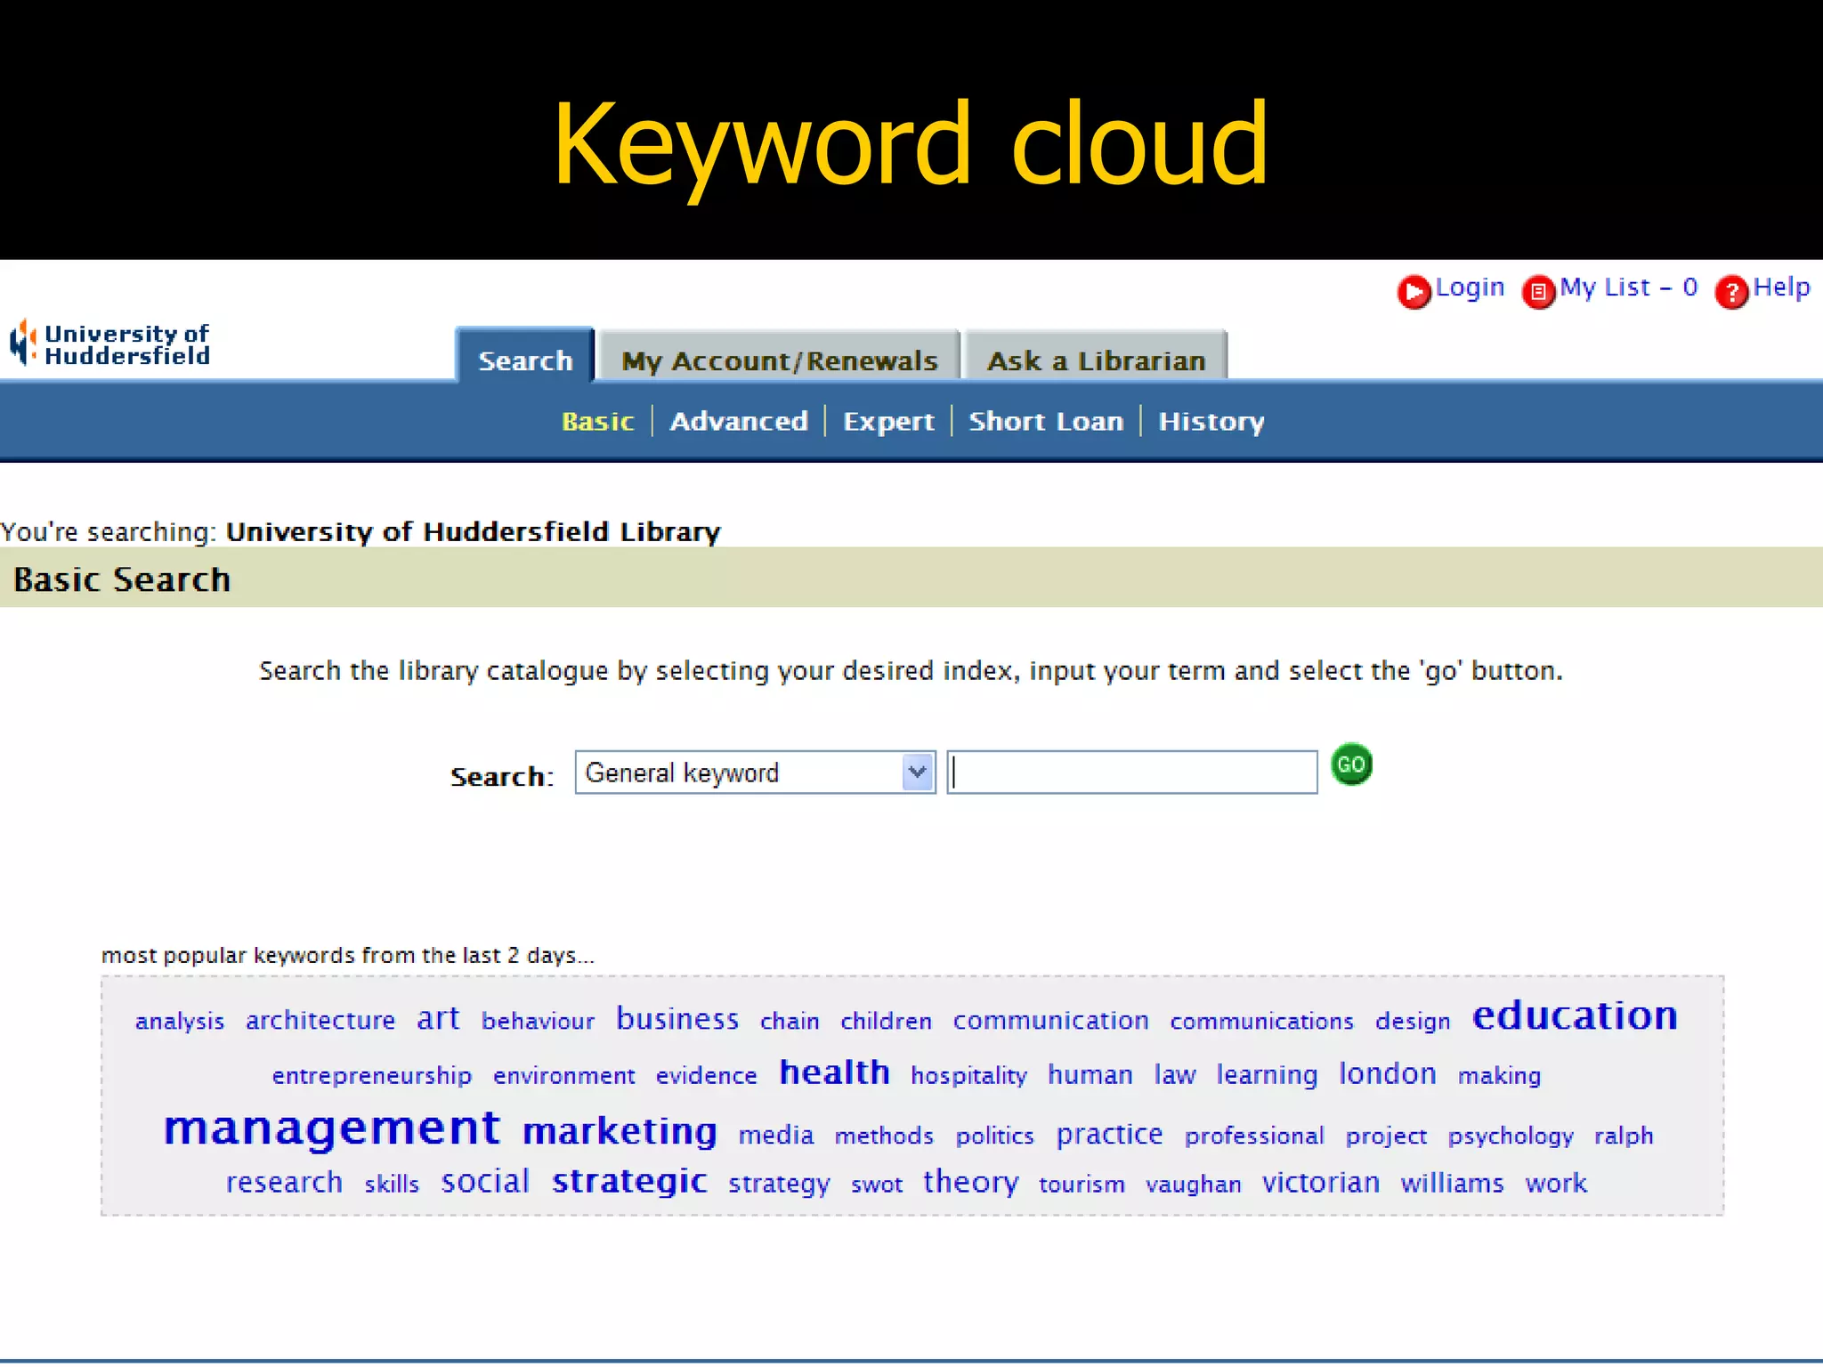Screen dimensions: 1823x1367
Task: View search History
Action: coord(1211,421)
